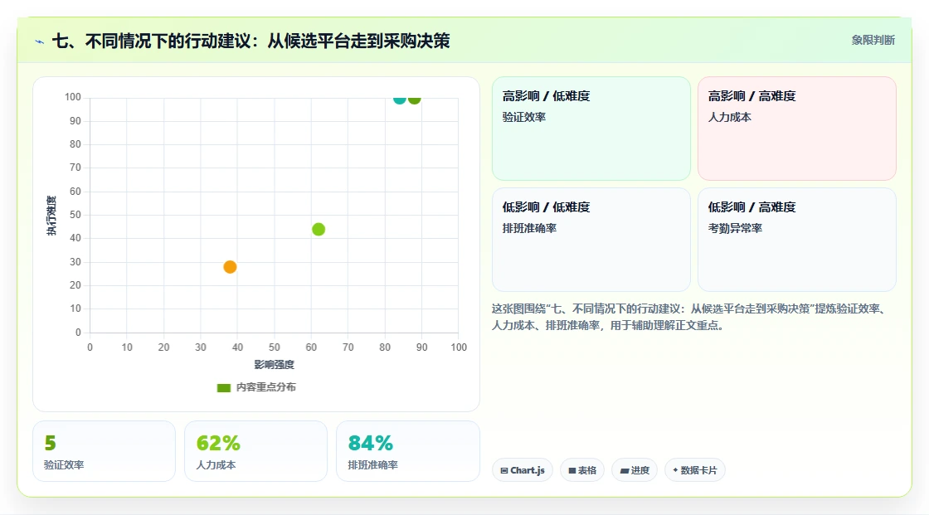The image size is (929, 515).
Task: Open the 低影响 / 高难度 quadrant card
Action: (796, 240)
